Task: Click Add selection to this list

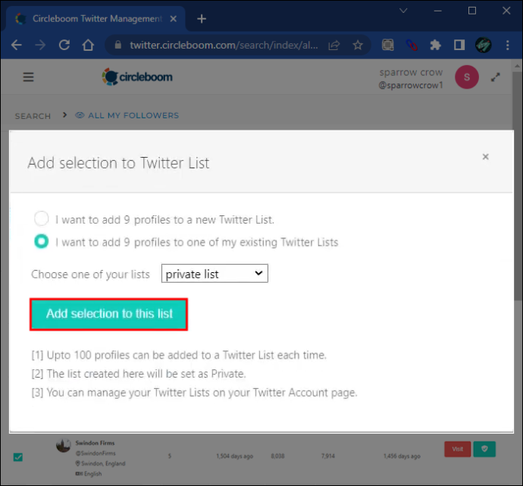Action: [x=108, y=314]
